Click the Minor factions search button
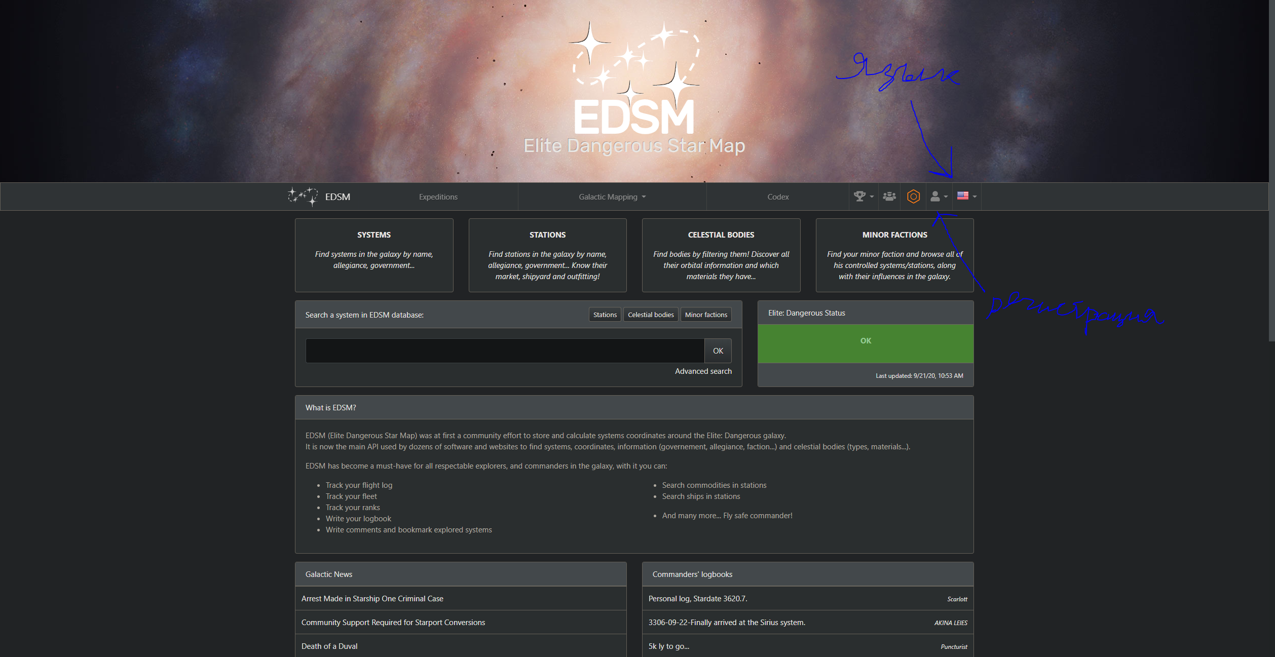The image size is (1275, 657). pos(706,315)
